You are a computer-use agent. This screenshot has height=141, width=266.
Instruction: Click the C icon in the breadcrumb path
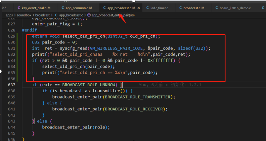[x=56, y=15]
